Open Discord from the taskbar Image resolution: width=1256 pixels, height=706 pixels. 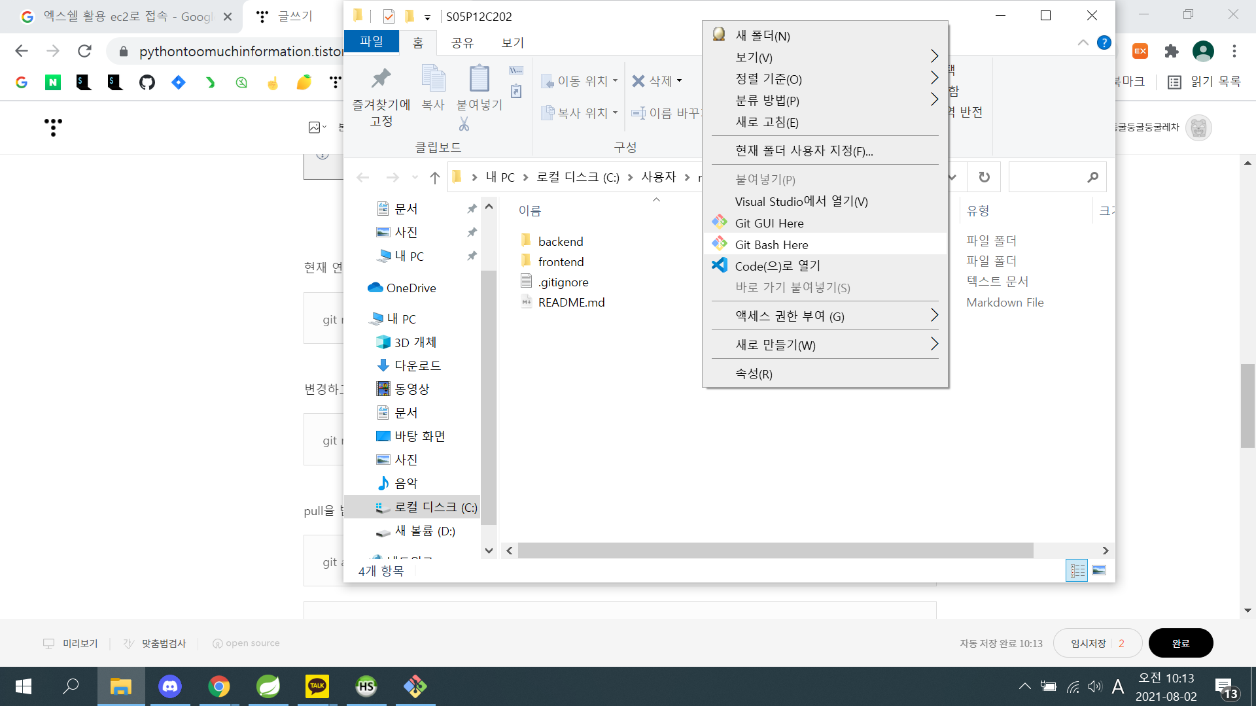pos(170,686)
